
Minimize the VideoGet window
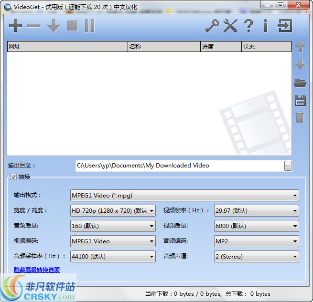[x=268, y=5]
